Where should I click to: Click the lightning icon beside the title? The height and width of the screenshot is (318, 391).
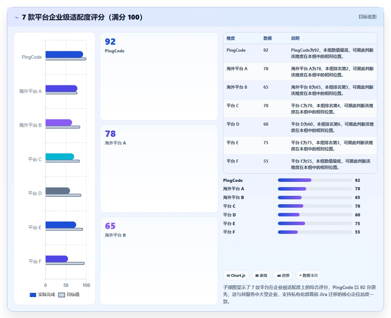(17, 17)
